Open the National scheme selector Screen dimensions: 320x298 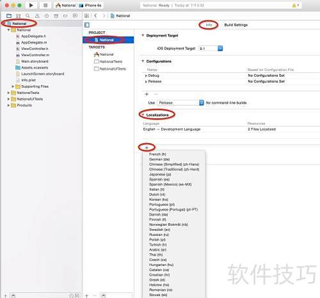(66, 5)
